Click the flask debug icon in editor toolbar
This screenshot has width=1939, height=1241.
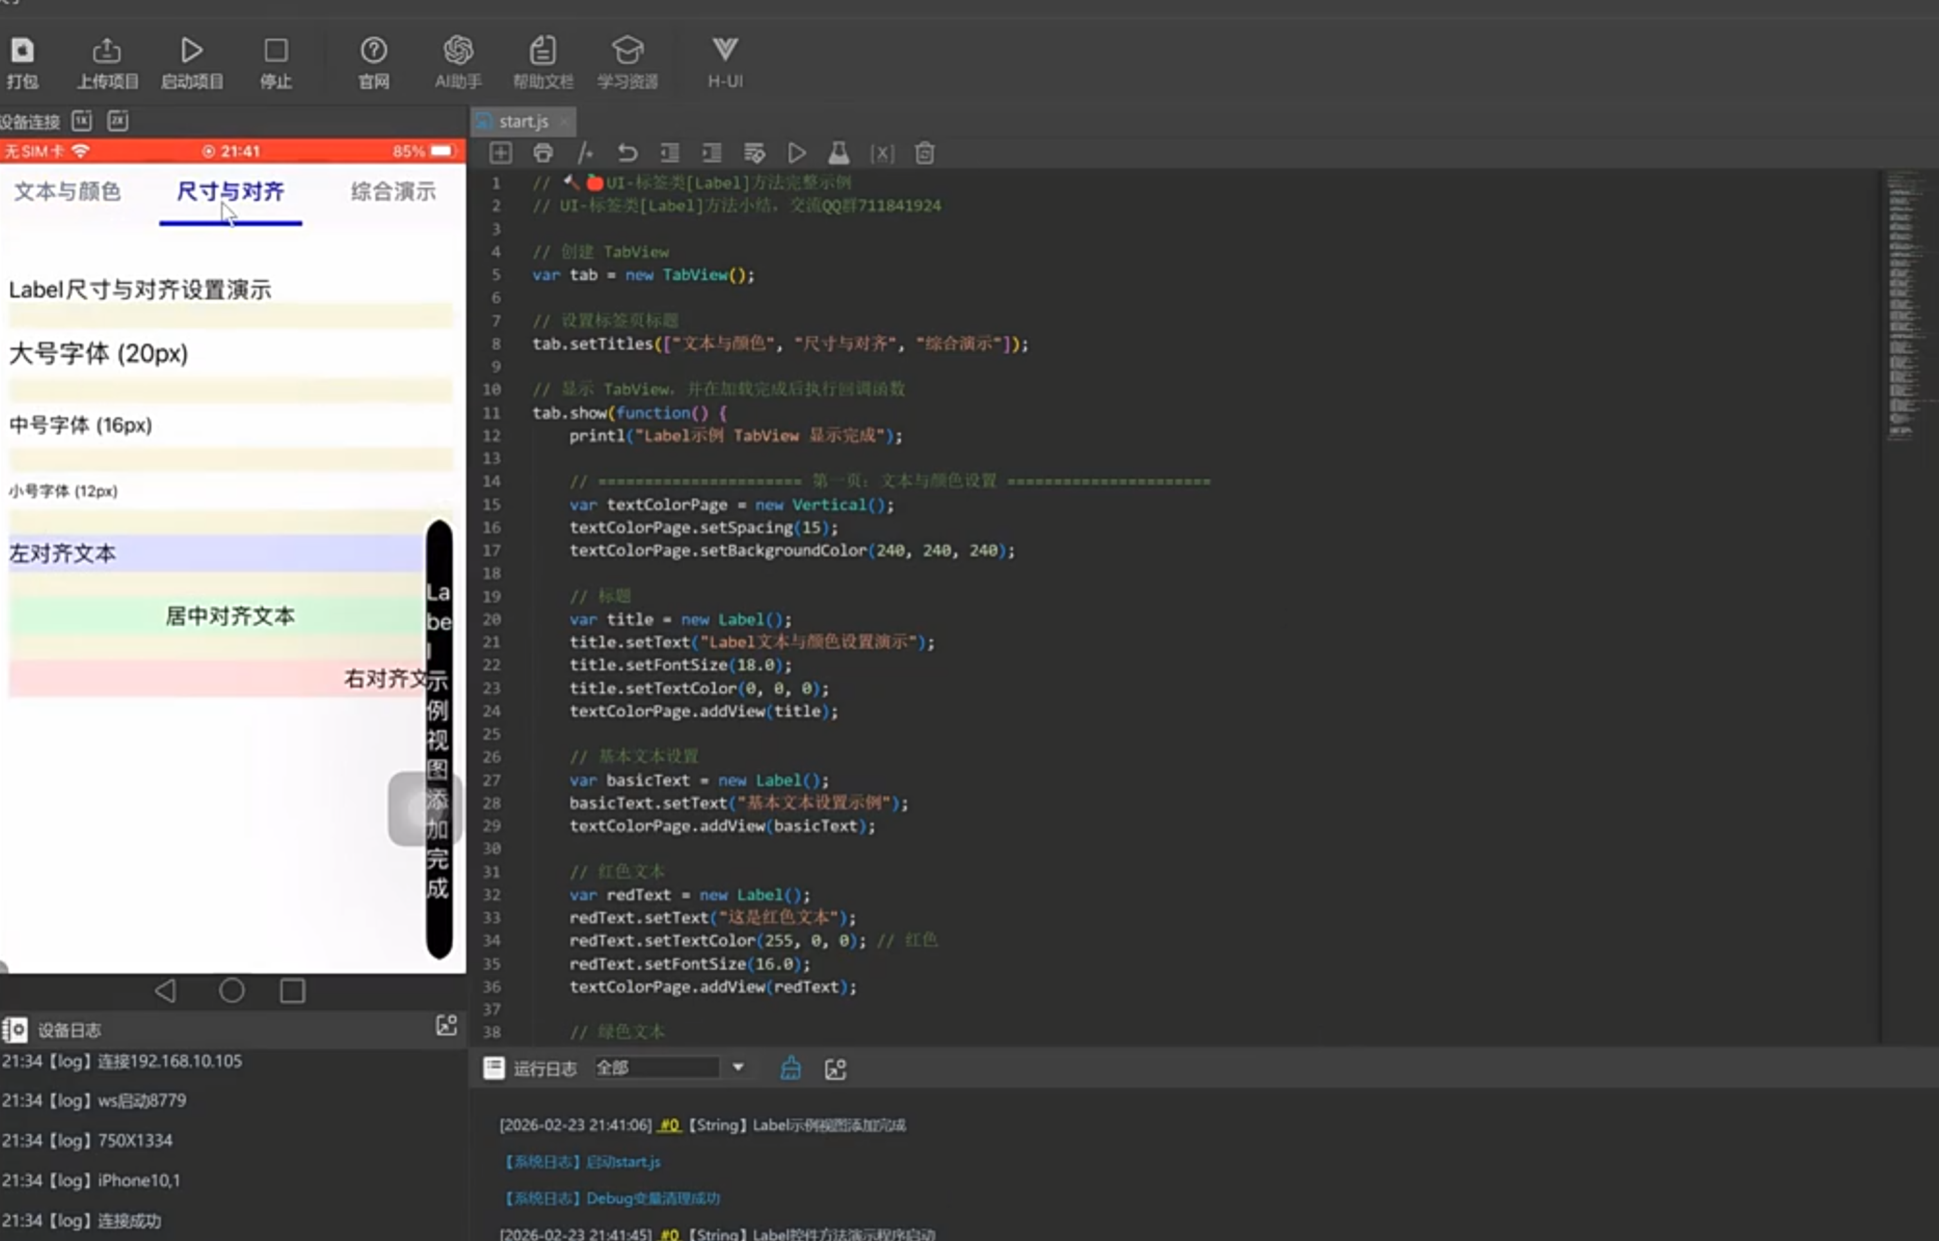[838, 153]
